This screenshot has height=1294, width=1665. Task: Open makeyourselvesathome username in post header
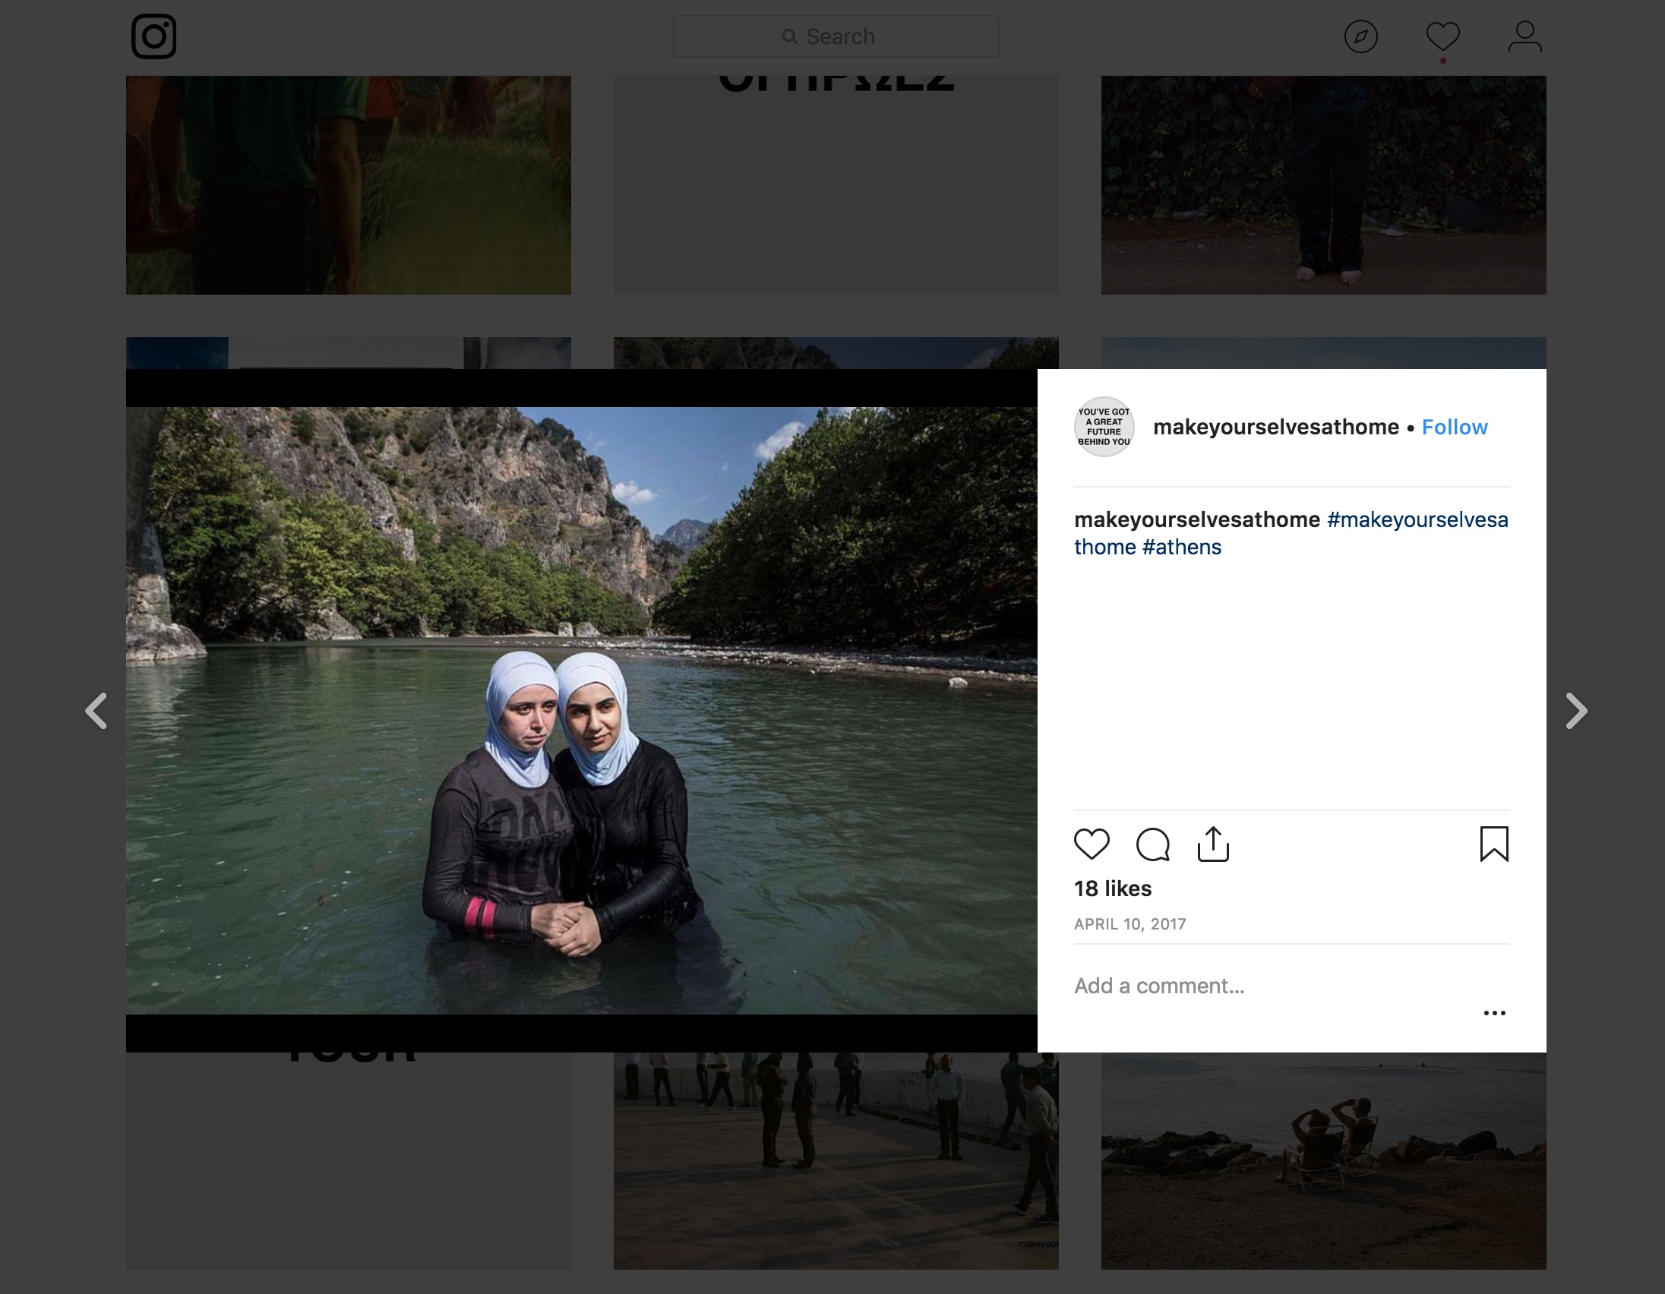click(1275, 427)
